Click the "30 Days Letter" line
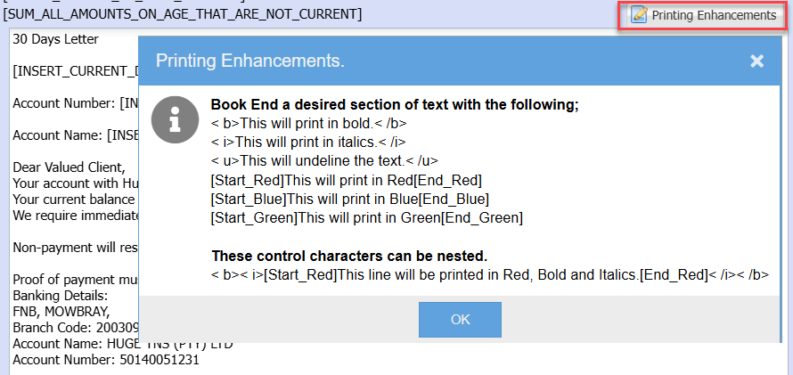Image resolution: width=793 pixels, height=375 pixels. pos(55,39)
